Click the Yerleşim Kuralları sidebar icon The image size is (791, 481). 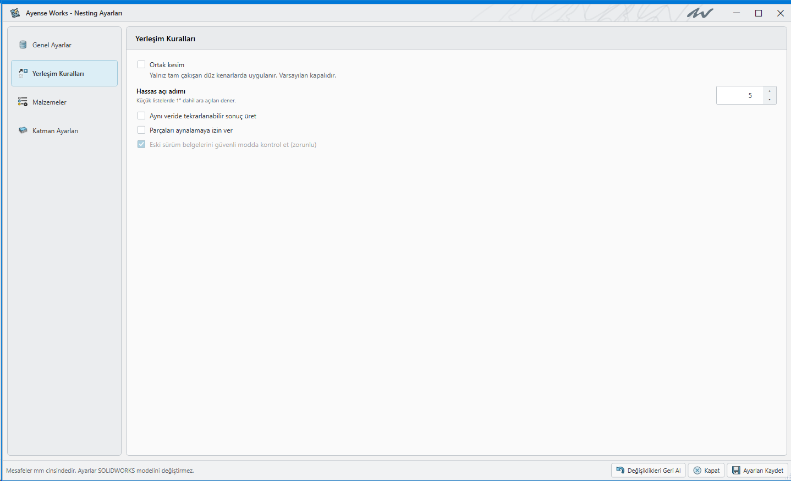tap(23, 73)
